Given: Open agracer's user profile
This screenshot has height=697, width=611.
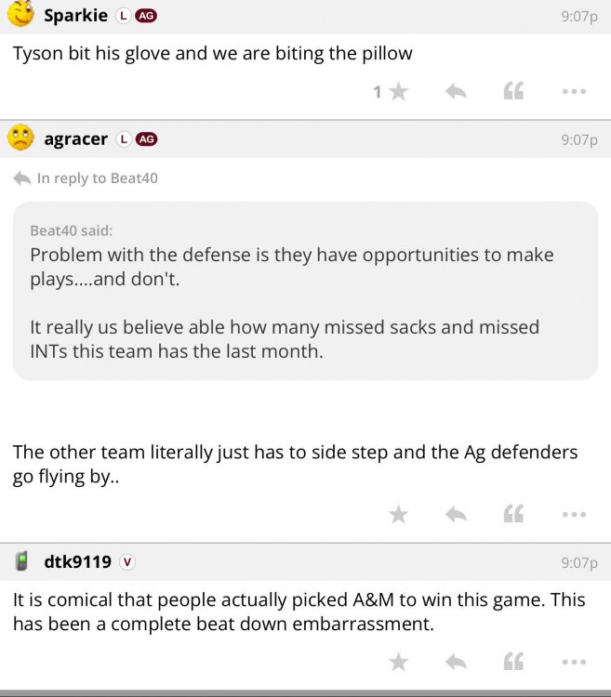Looking at the screenshot, I should point(75,139).
